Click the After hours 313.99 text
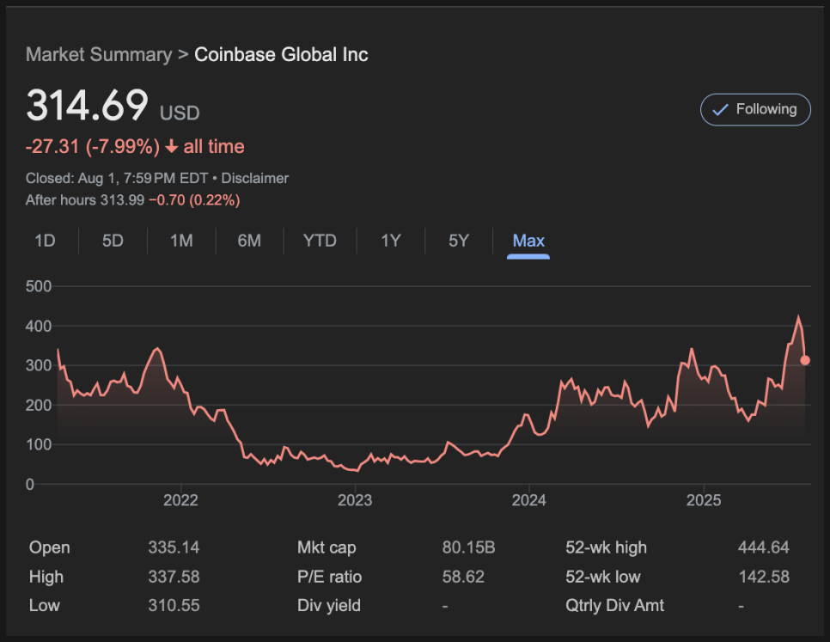This screenshot has height=642, width=830. [x=85, y=200]
